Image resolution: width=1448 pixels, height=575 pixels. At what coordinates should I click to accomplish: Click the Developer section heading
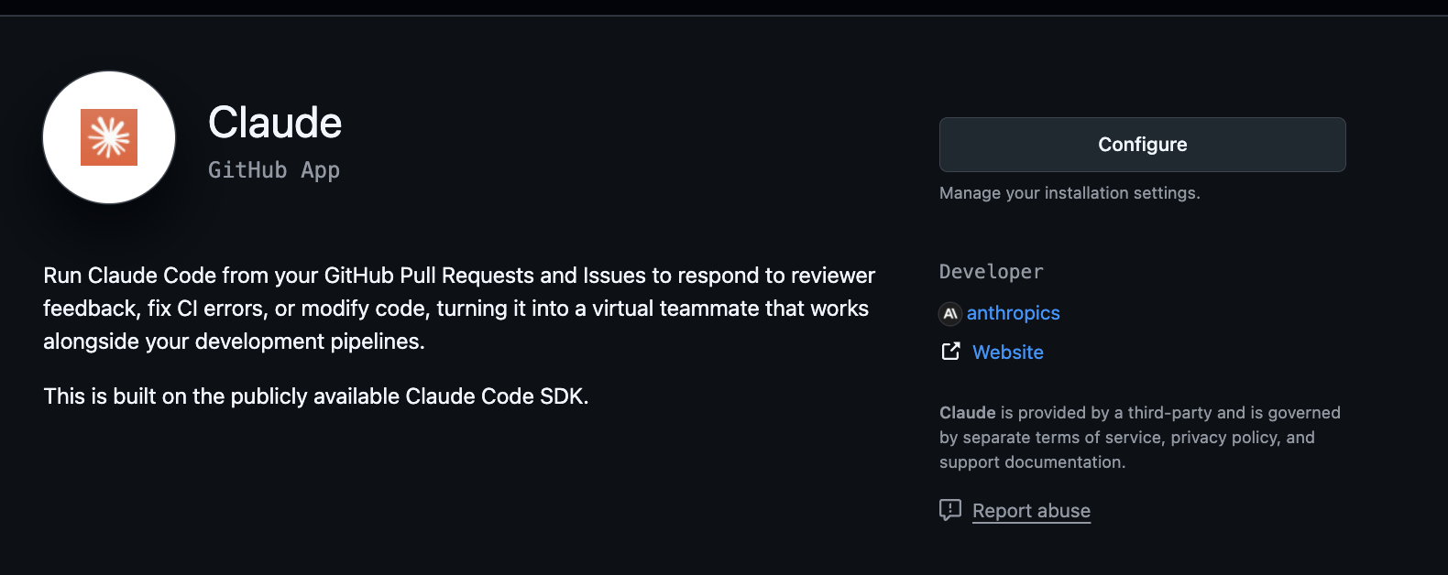click(992, 272)
